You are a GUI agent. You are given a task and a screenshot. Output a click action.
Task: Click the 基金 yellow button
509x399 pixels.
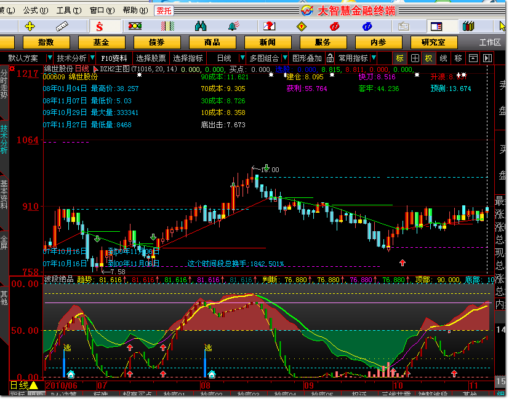coord(102,42)
